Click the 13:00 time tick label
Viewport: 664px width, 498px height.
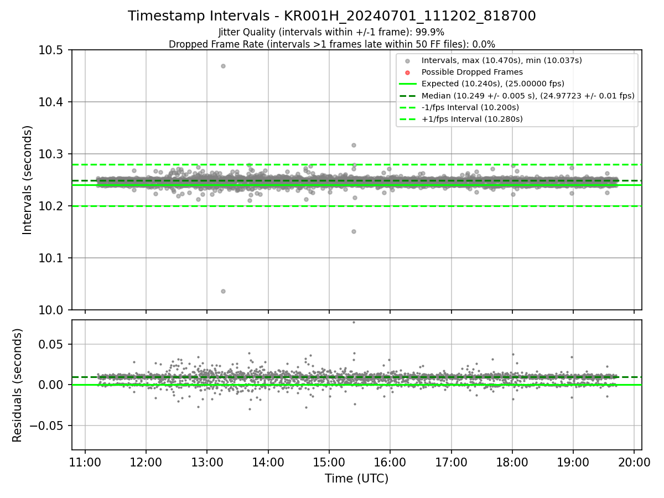pyautogui.click(x=207, y=462)
